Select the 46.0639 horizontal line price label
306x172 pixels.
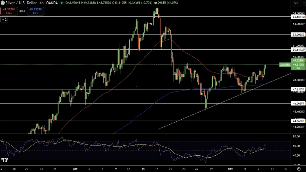pyautogui.click(x=298, y=104)
